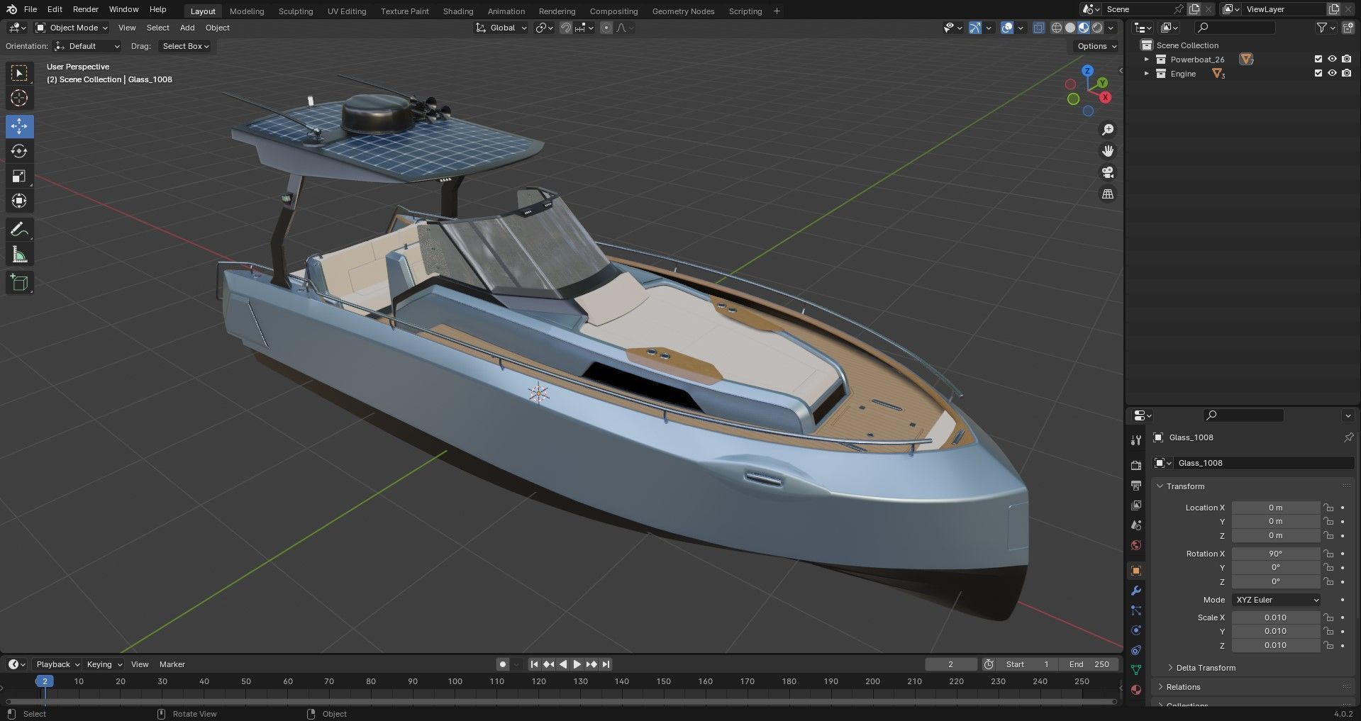Activate the Cursor tool
Image resolution: width=1361 pixels, height=721 pixels.
(x=19, y=98)
